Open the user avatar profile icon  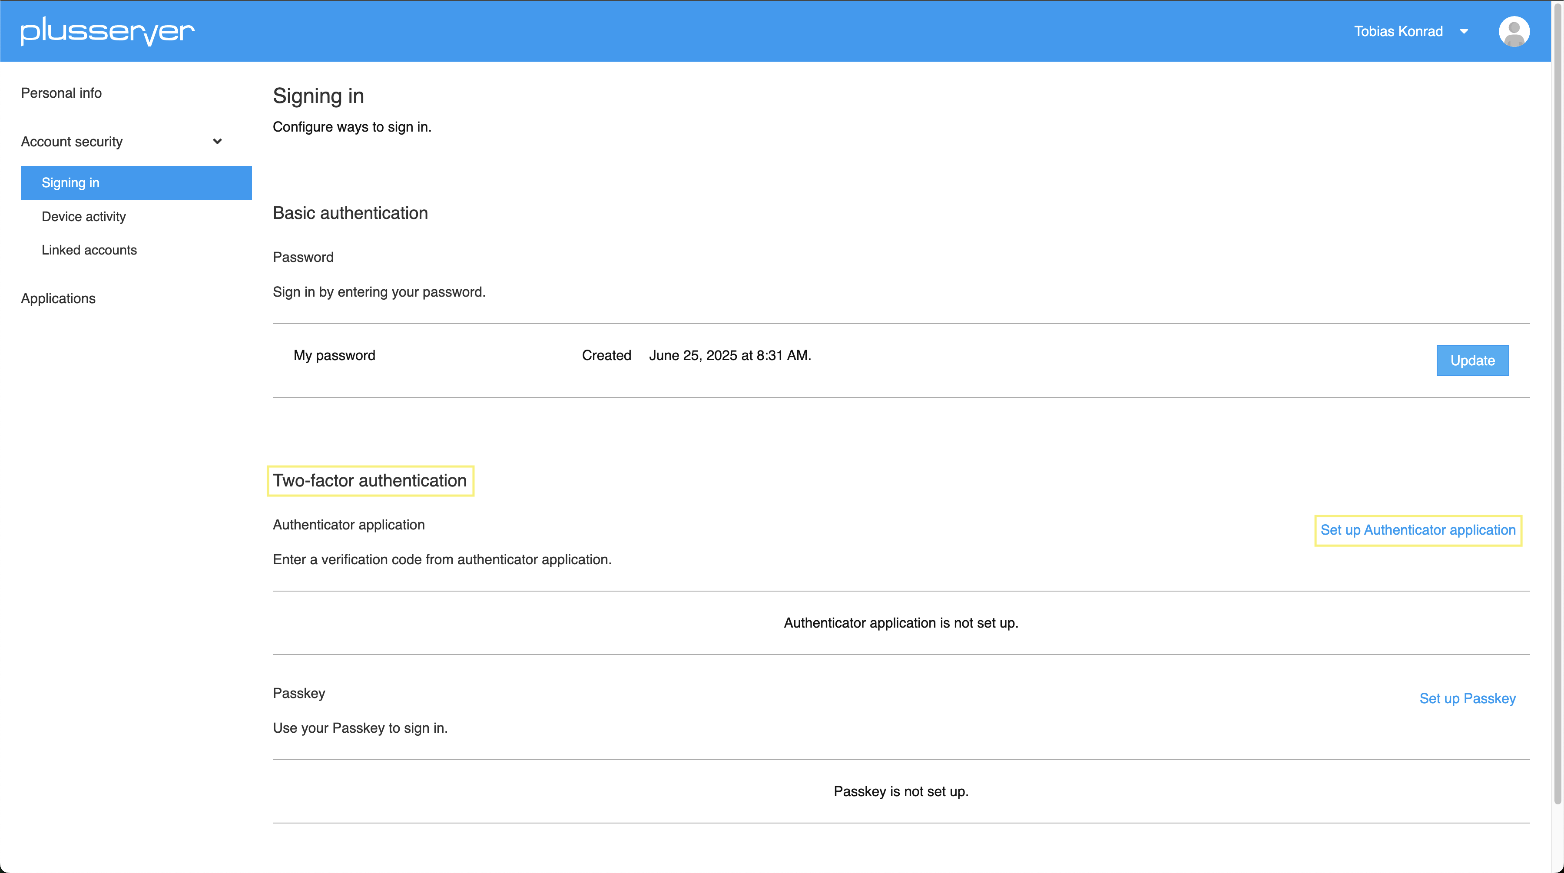click(1514, 31)
